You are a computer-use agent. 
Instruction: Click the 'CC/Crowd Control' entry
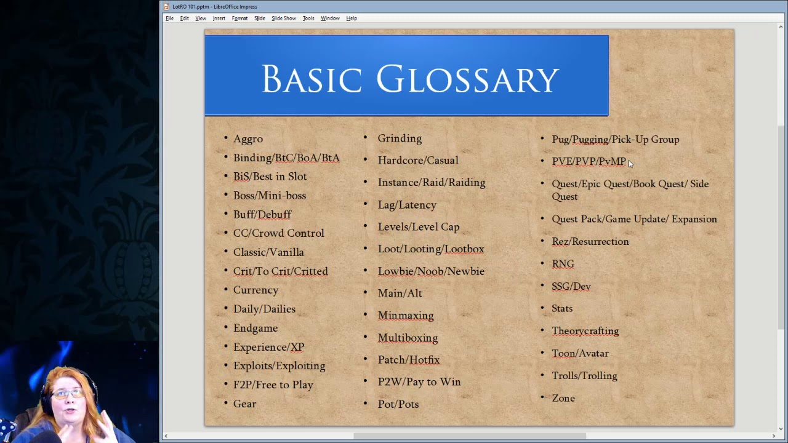point(278,233)
